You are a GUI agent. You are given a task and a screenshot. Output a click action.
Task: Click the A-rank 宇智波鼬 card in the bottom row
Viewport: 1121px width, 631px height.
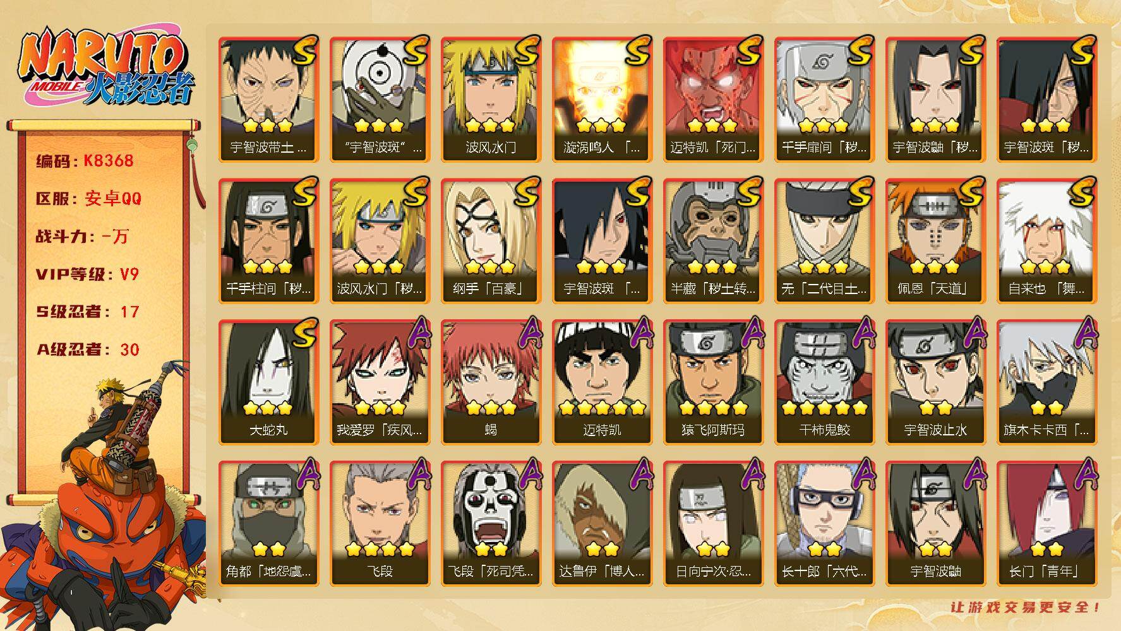935,523
